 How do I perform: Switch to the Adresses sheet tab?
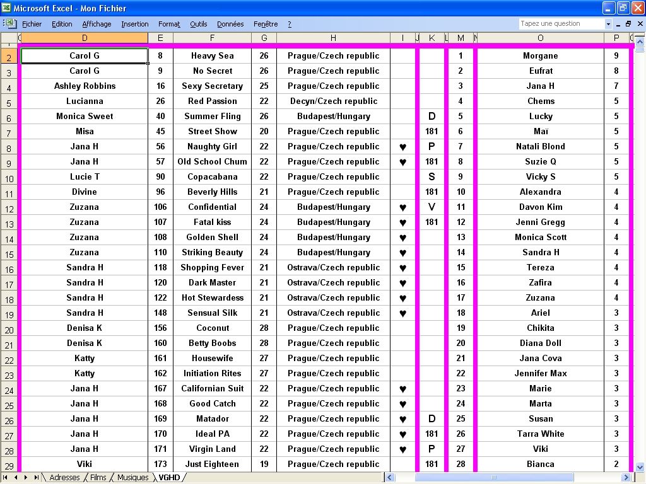coord(64,478)
